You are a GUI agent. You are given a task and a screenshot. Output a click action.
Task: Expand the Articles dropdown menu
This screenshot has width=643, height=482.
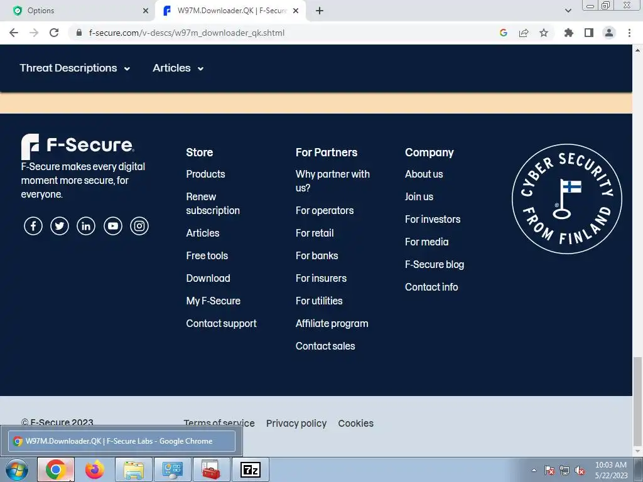178,68
